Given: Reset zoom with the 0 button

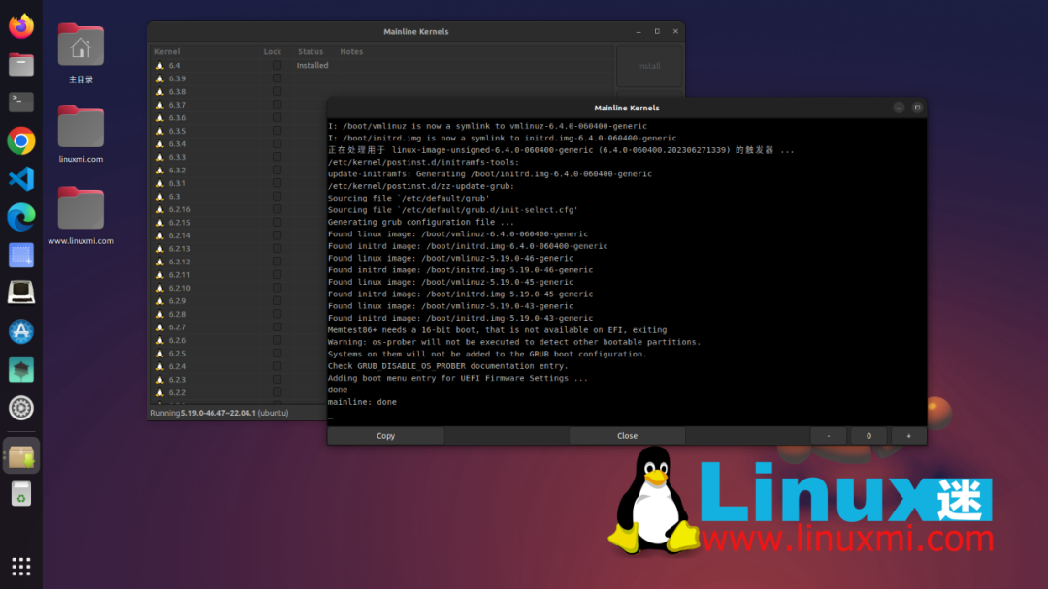Looking at the screenshot, I should point(868,435).
